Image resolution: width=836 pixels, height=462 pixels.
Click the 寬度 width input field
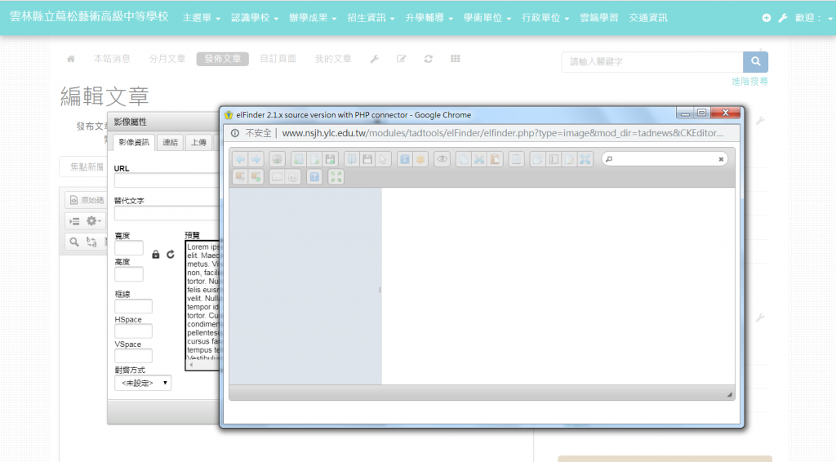pyautogui.click(x=129, y=248)
